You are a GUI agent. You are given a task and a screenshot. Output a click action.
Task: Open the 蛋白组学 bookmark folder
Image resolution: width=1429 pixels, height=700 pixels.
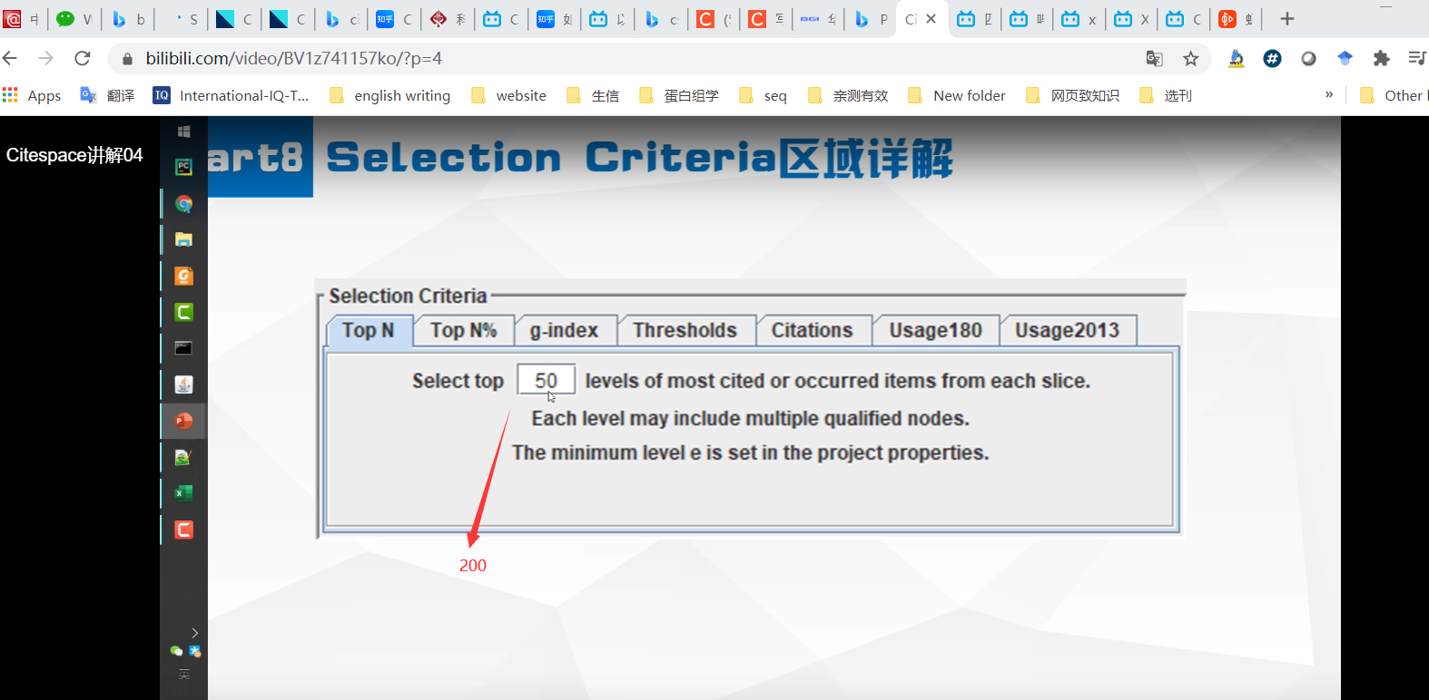[x=678, y=95]
